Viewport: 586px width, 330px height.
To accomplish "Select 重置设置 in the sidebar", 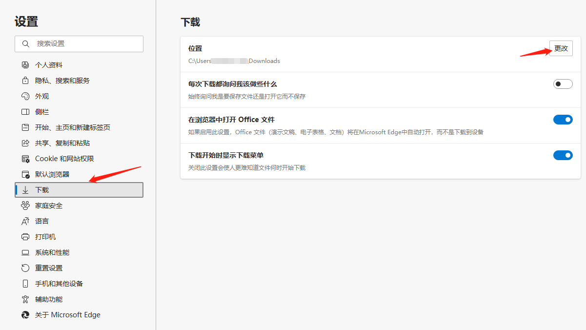I will 49,268.
